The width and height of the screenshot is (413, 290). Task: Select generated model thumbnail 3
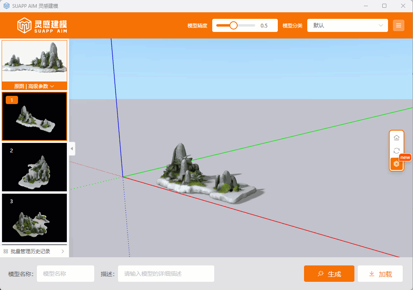tap(34, 218)
